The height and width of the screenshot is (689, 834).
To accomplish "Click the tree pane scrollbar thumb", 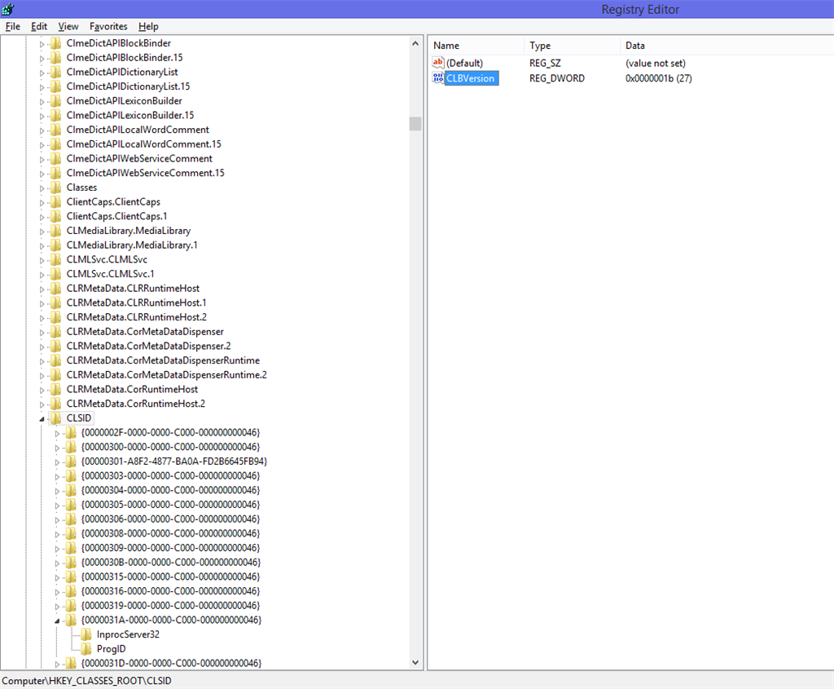I will click(415, 123).
